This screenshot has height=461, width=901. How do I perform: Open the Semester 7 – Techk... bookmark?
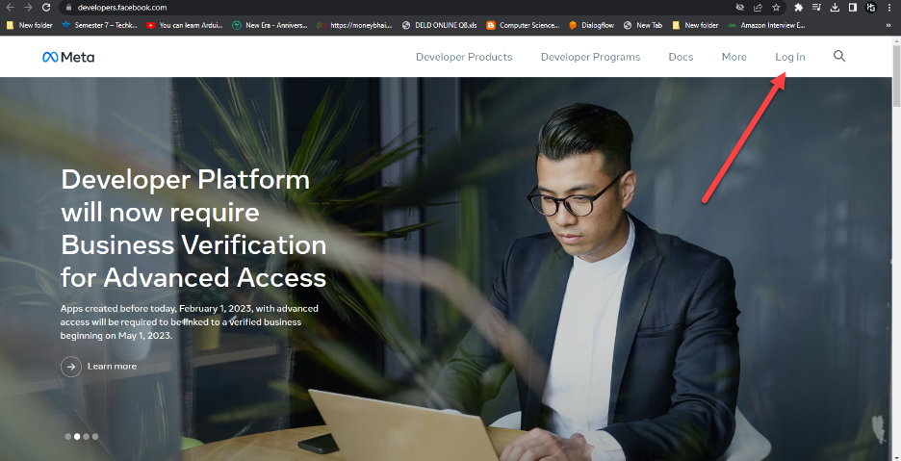coord(99,25)
